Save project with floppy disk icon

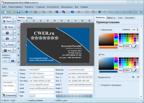pos(19,12)
